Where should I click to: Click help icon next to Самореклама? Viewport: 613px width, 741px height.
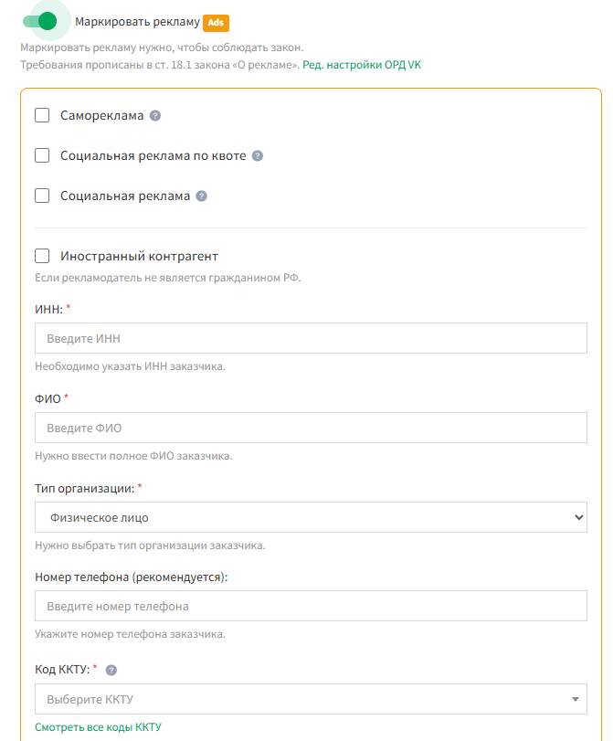click(155, 116)
